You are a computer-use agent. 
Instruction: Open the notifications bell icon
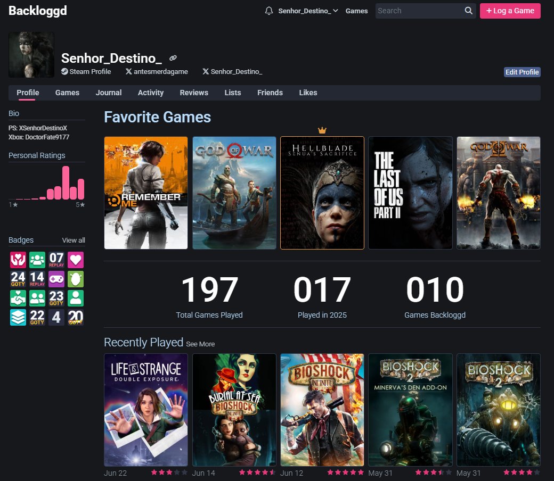[x=269, y=11]
